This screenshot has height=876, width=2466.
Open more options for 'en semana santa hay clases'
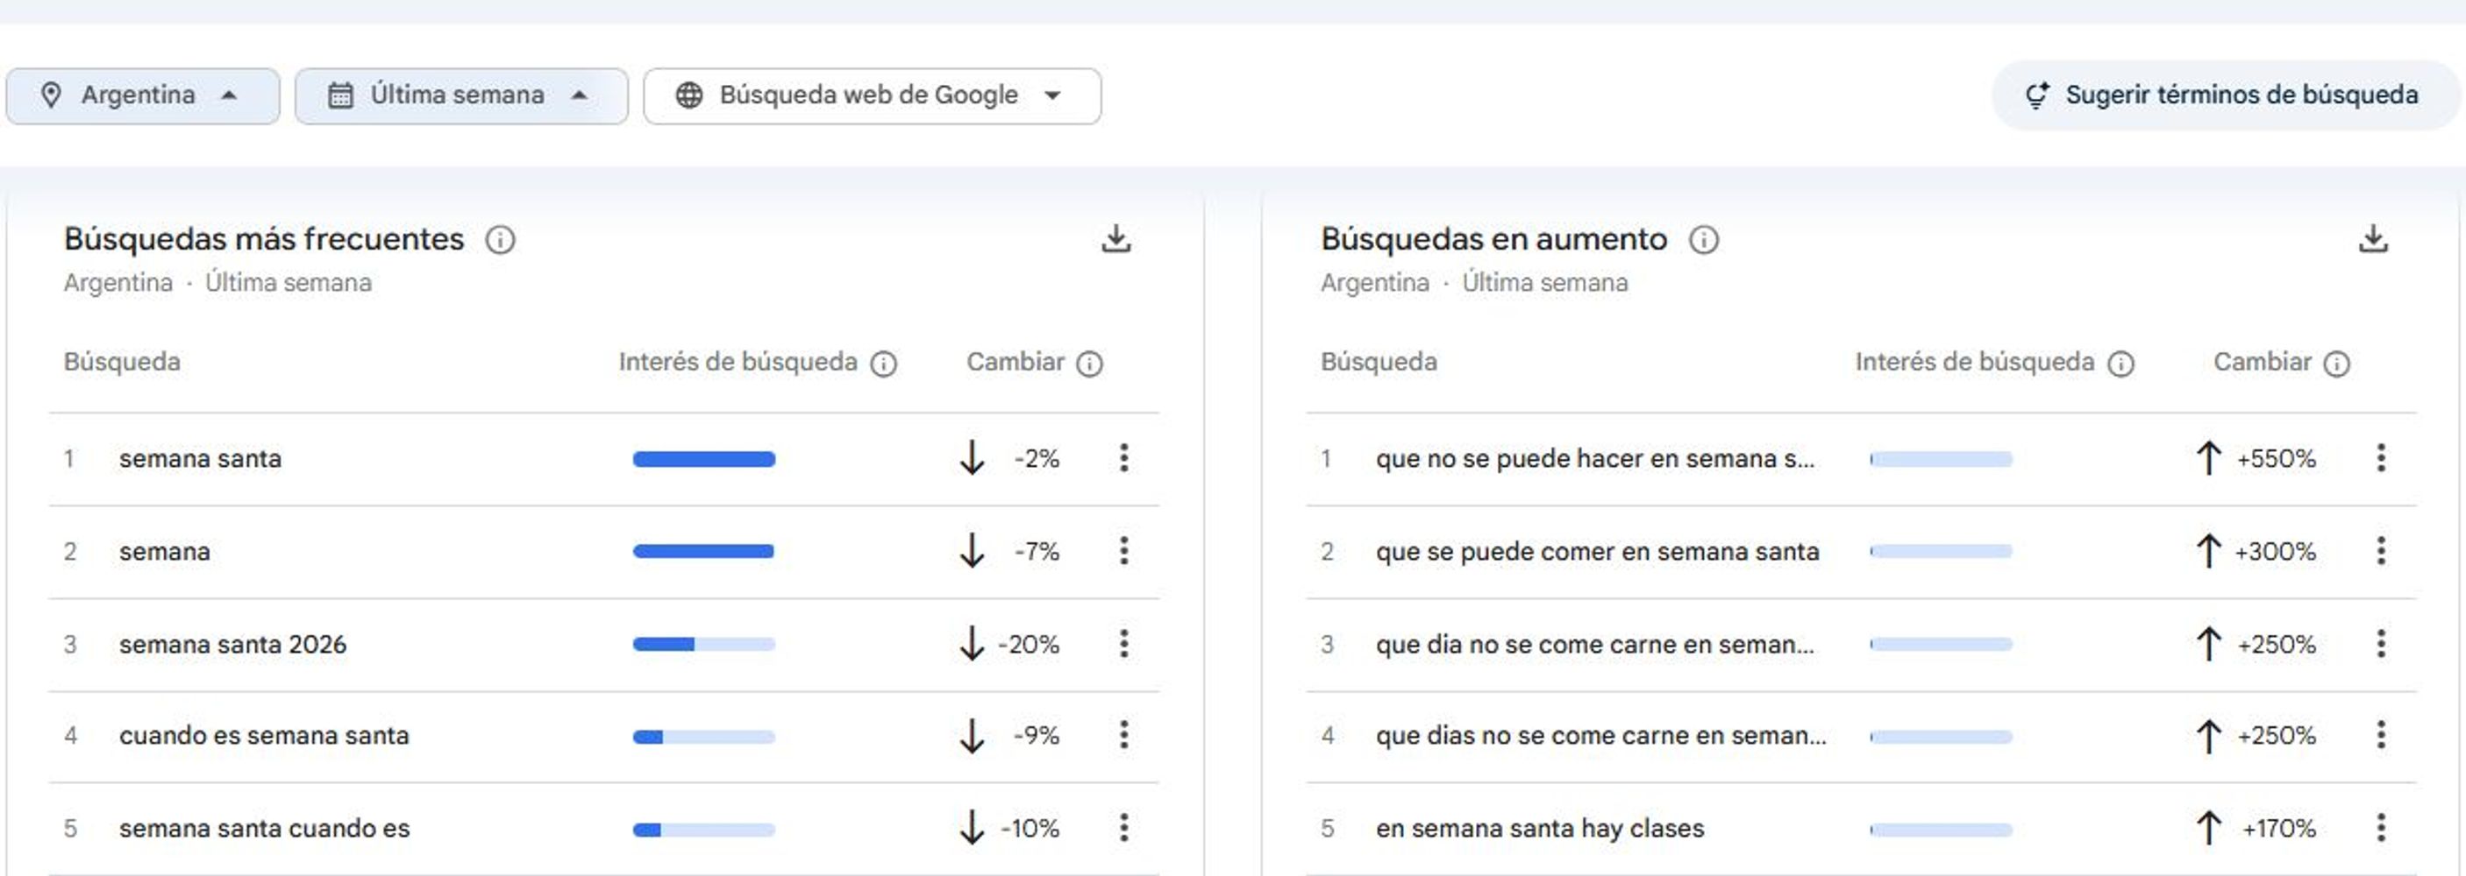coord(2381,828)
